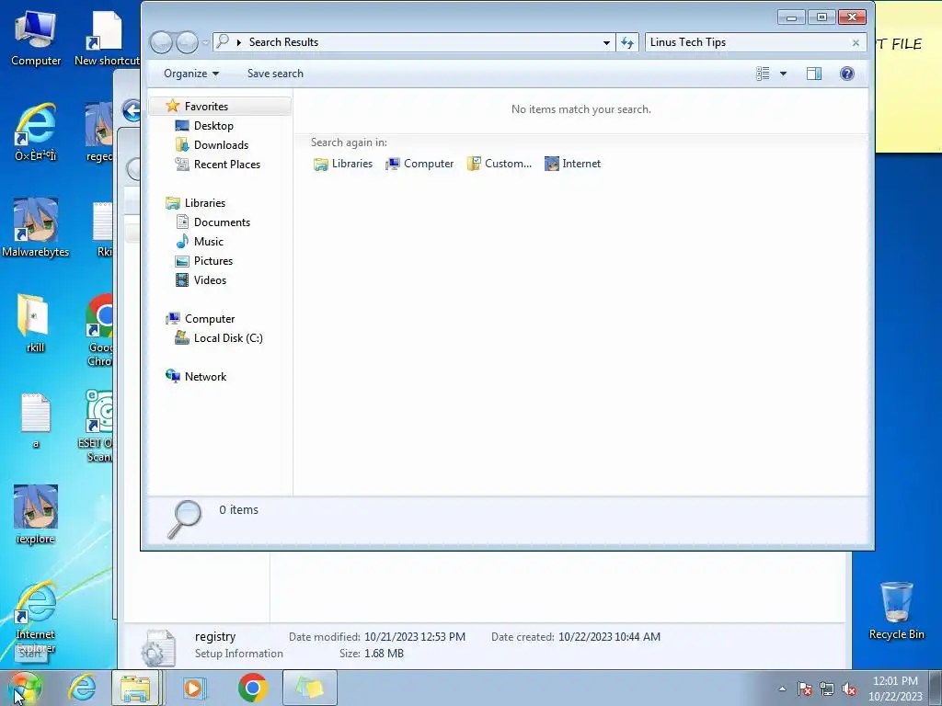Select the Google Chrome desktop shortcut
This screenshot has width=942, height=706.
(x=99, y=330)
